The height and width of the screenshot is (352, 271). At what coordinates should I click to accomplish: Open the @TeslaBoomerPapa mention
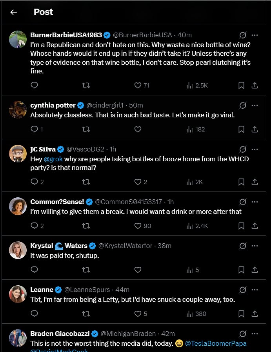(x=216, y=343)
